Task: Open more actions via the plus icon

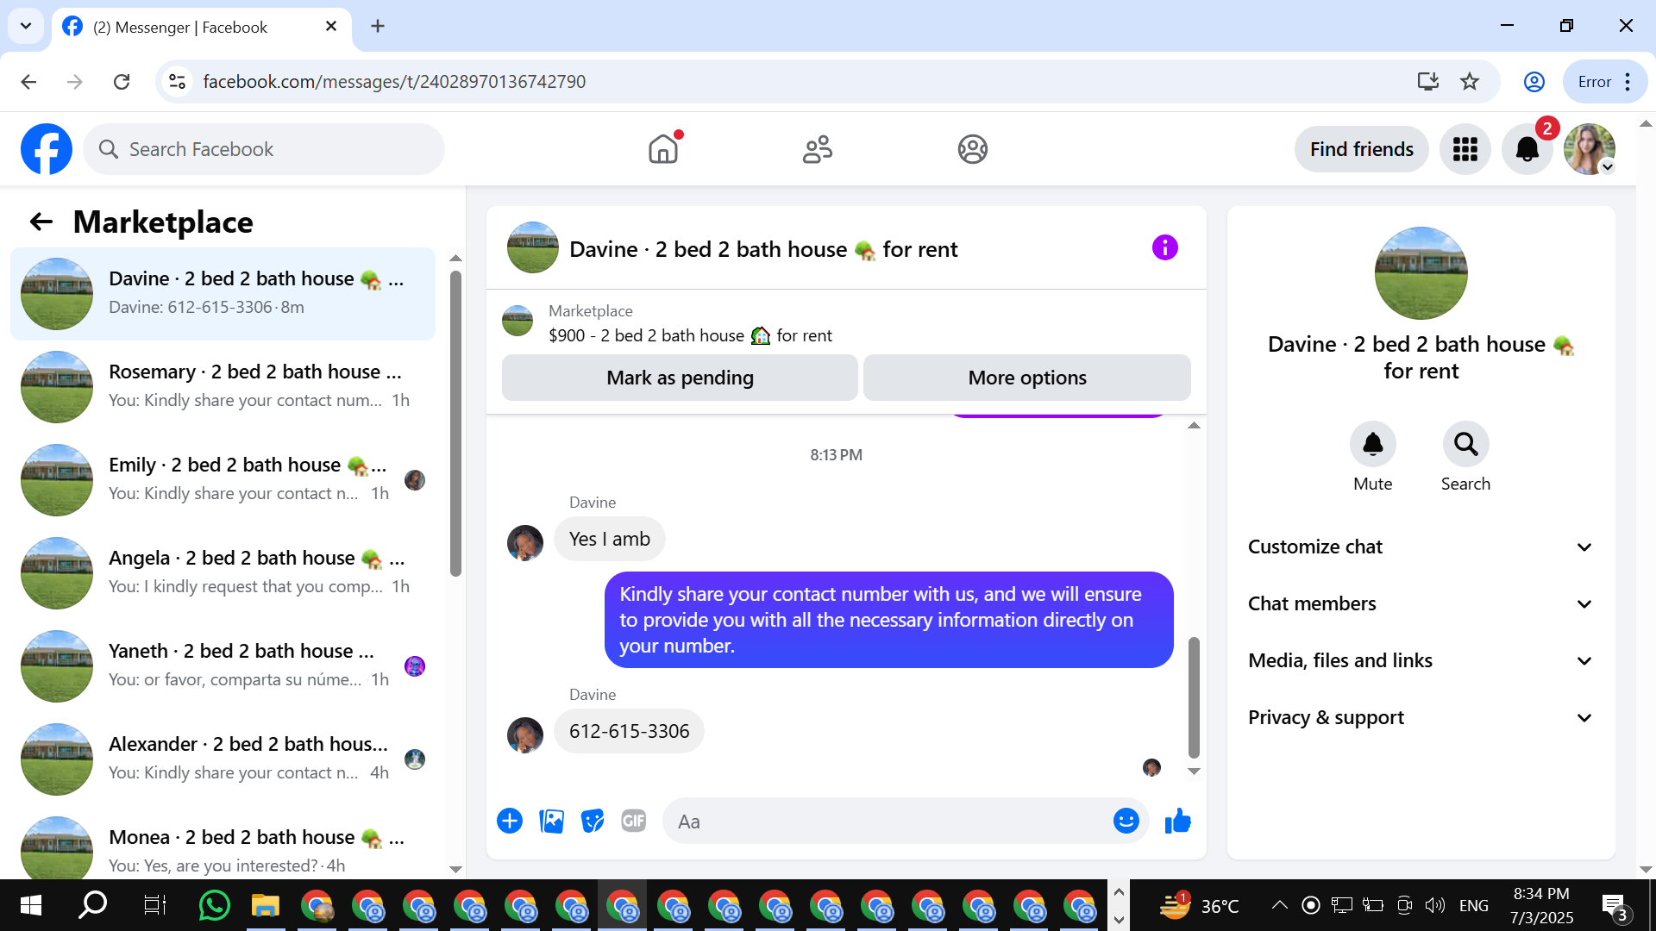Action: [x=510, y=822]
